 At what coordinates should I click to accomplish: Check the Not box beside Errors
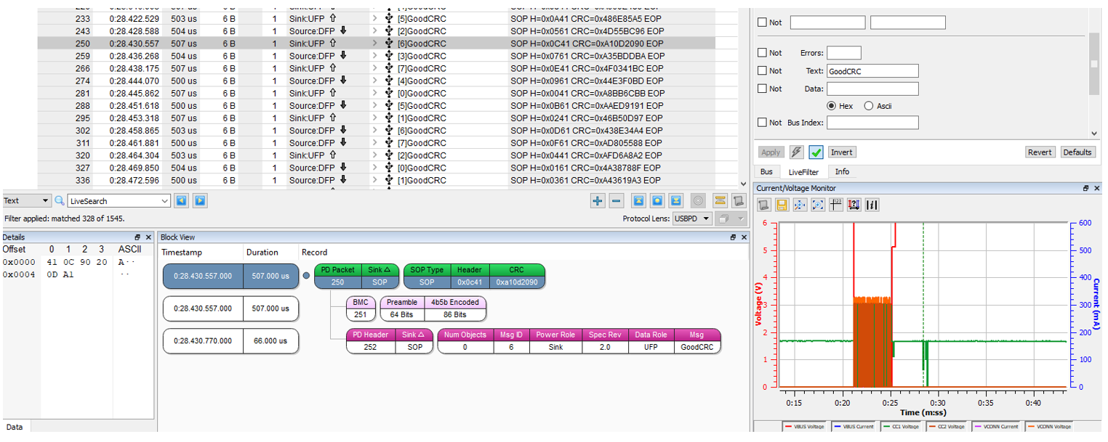(x=762, y=53)
